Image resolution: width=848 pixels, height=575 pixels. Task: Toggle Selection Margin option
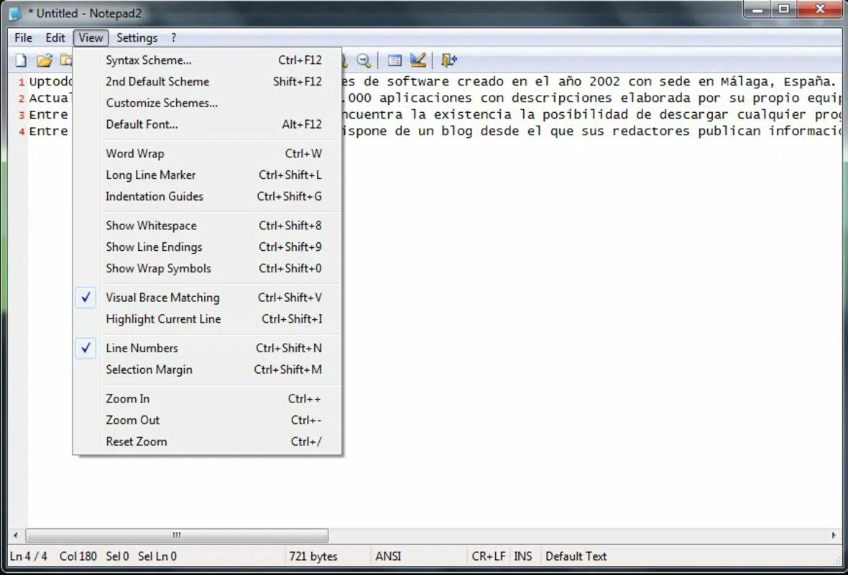(x=207, y=369)
